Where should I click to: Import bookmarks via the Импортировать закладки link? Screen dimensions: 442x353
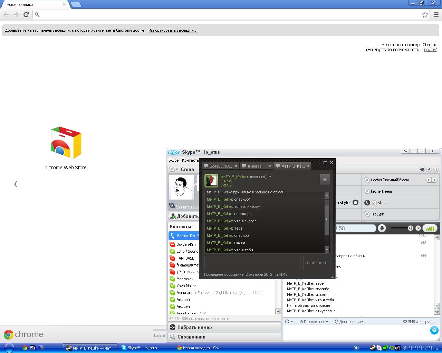coord(173,30)
